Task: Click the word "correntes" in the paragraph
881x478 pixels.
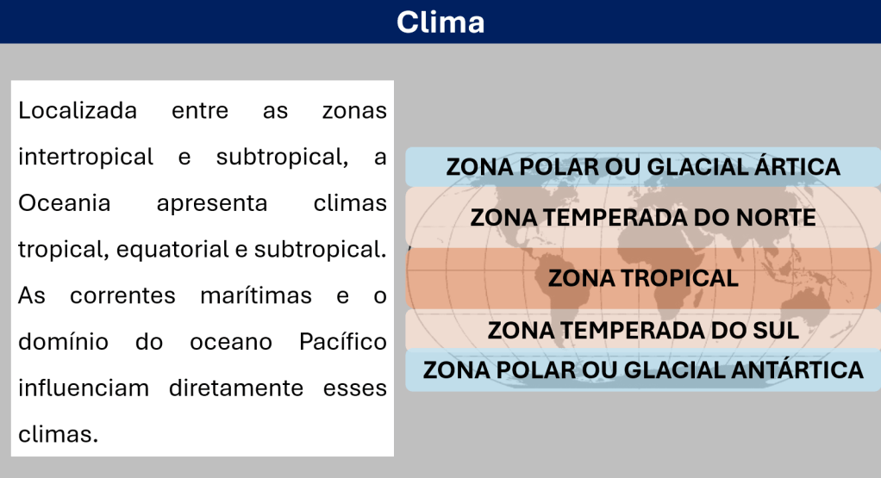Action: click(122, 296)
